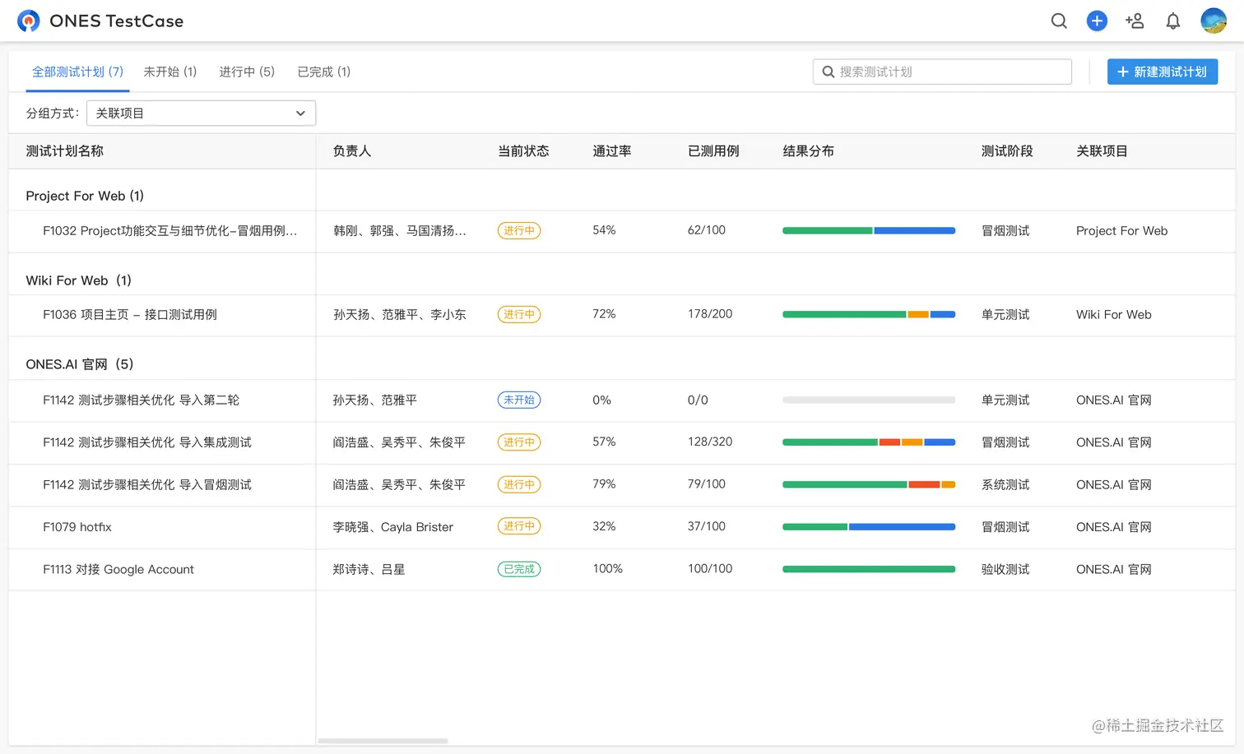Click result distribution bar of F1032 row

coord(869,231)
